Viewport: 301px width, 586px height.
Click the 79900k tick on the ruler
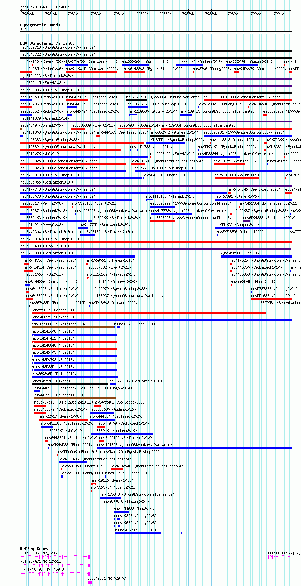(x=257, y=14)
